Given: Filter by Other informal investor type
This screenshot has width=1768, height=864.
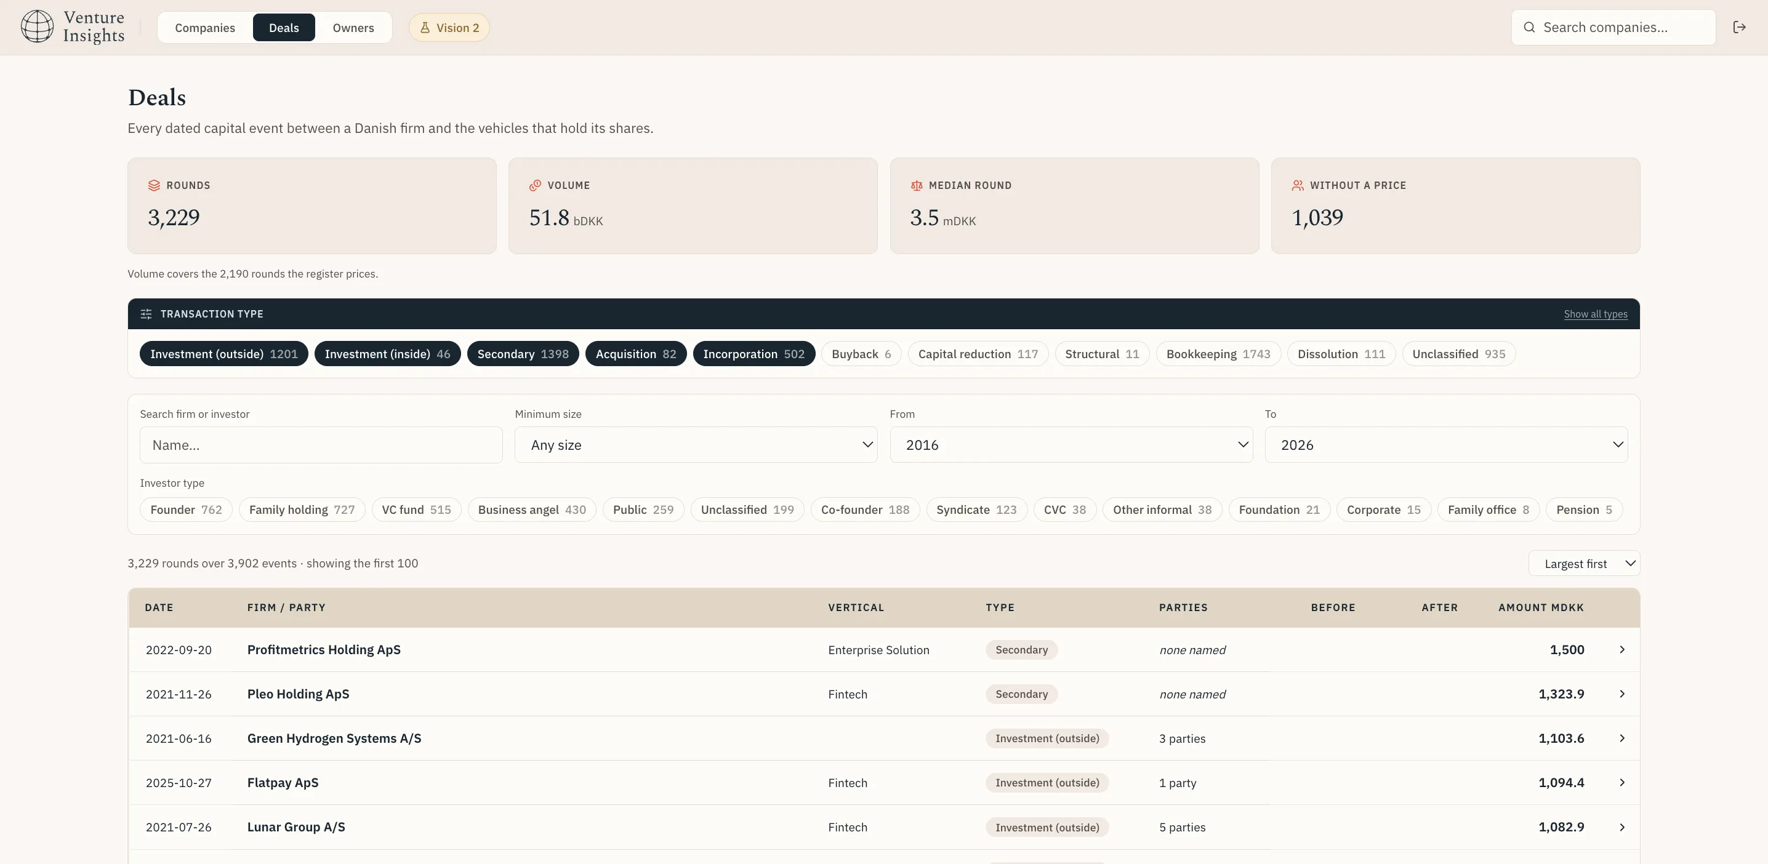Looking at the screenshot, I should [x=1162, y=509].
